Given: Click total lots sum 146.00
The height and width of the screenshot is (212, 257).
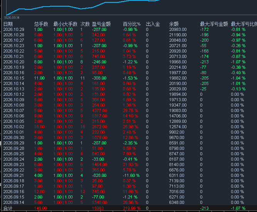Looking at the screenshot, I should (40, 209).
